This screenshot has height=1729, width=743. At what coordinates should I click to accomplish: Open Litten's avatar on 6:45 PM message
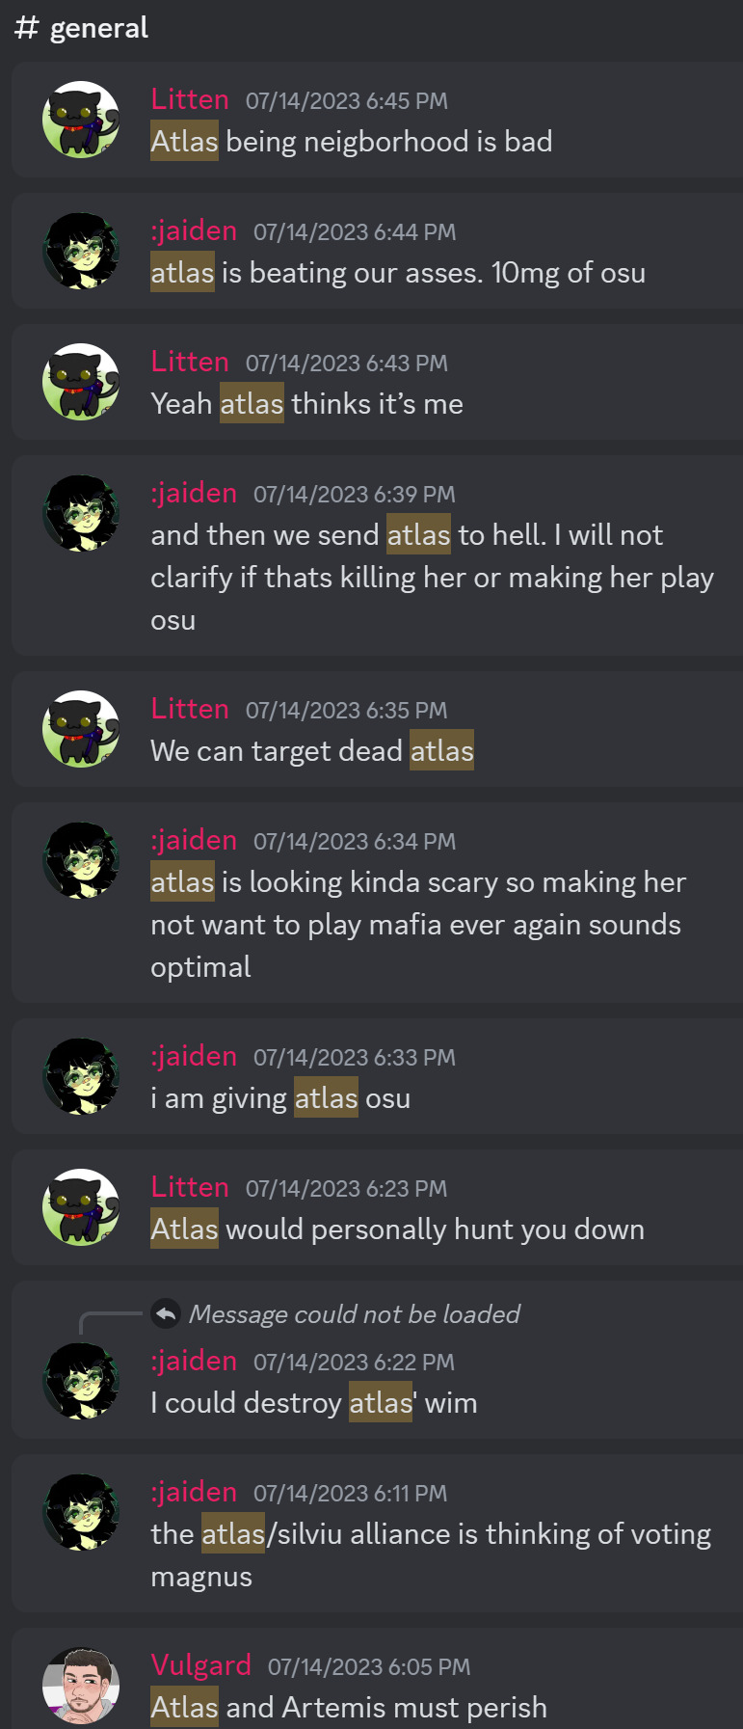pos(81,120)
